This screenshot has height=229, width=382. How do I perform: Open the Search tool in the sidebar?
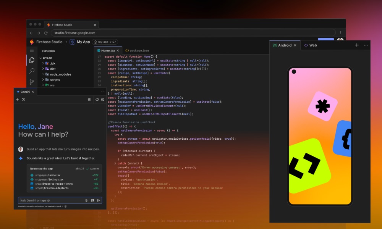coord(32,70)
